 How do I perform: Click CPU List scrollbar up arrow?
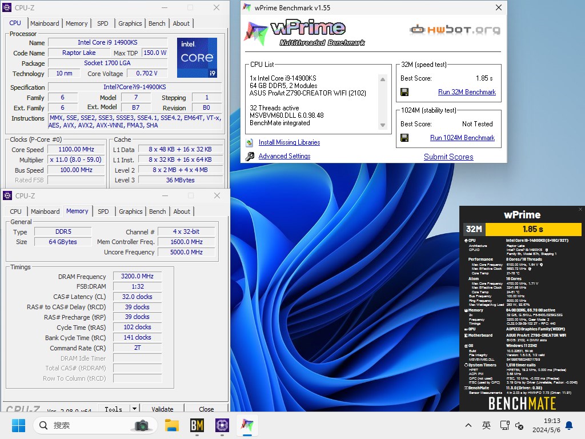(x=382, y=79)
